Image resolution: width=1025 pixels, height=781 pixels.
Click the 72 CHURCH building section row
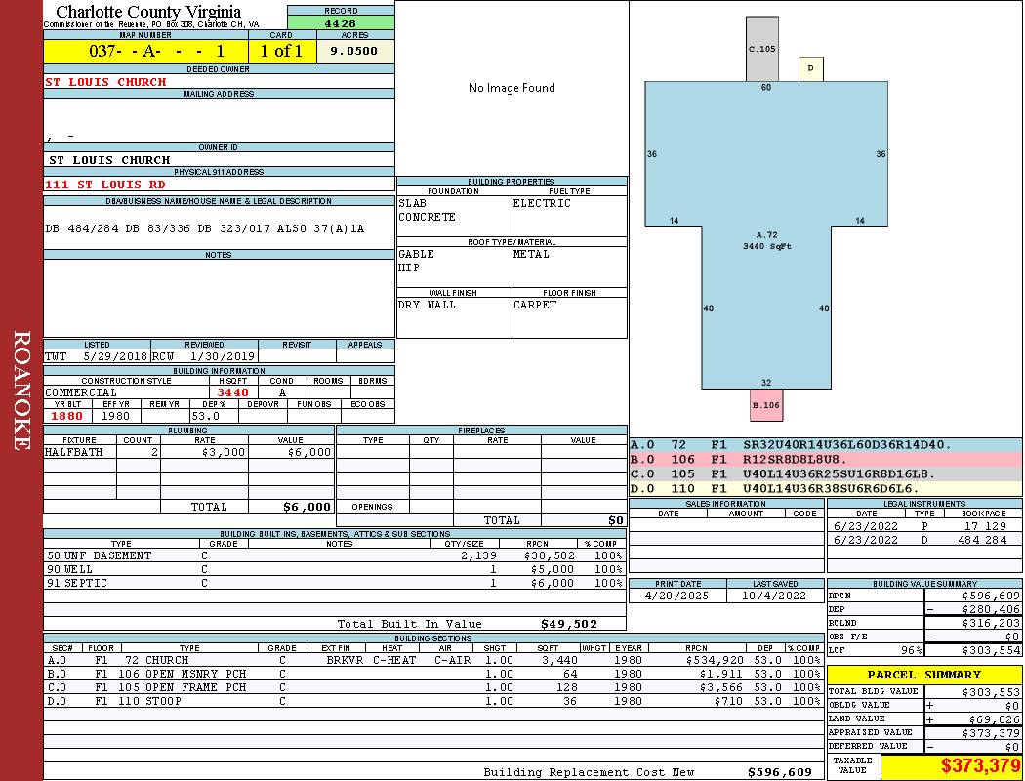pyautogui.click(x=433, y=660)
